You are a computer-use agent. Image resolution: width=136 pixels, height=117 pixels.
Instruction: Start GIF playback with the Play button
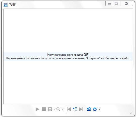point(37,109)
